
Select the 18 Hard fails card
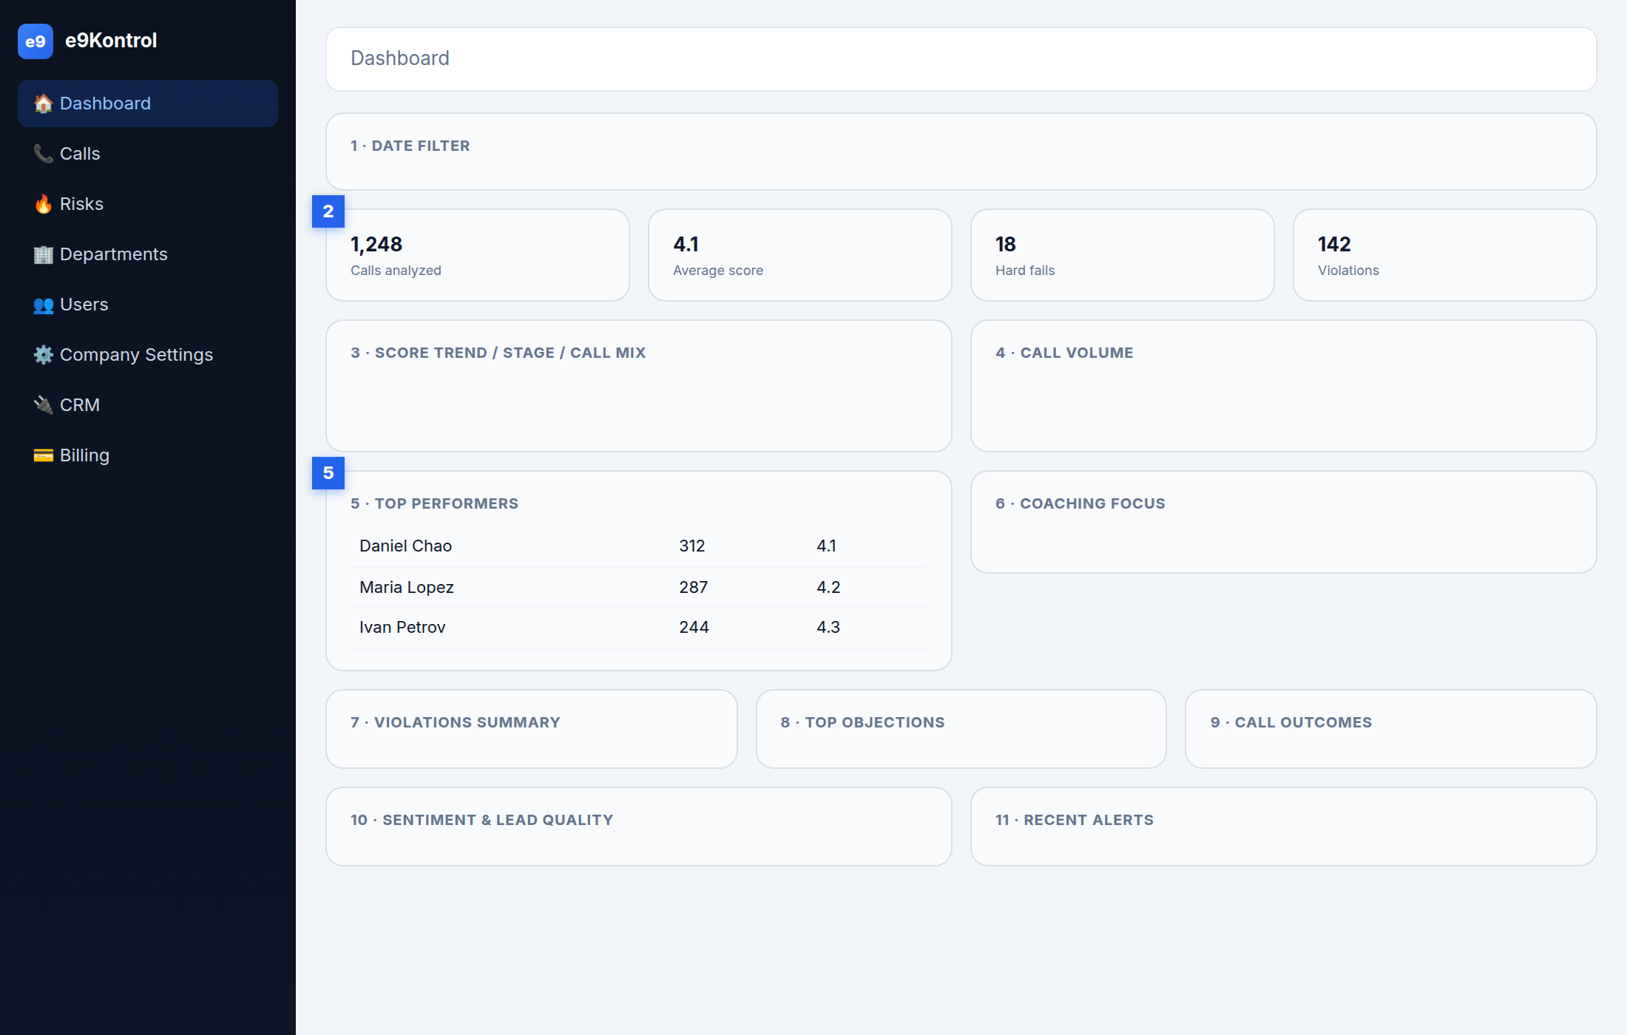pyautogui.click(x=1123, y=255)
